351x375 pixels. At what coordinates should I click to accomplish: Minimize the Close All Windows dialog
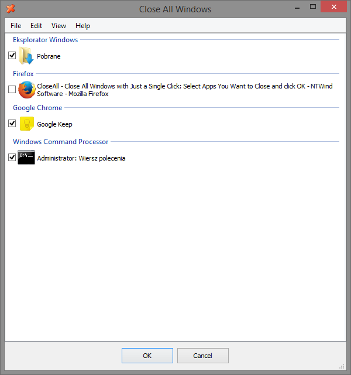(x=297, y=7)
